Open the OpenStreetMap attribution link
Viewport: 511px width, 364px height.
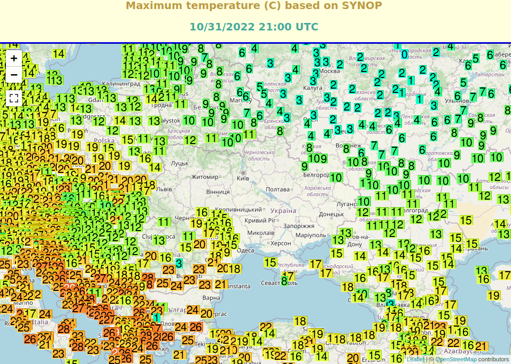[455, 359]
